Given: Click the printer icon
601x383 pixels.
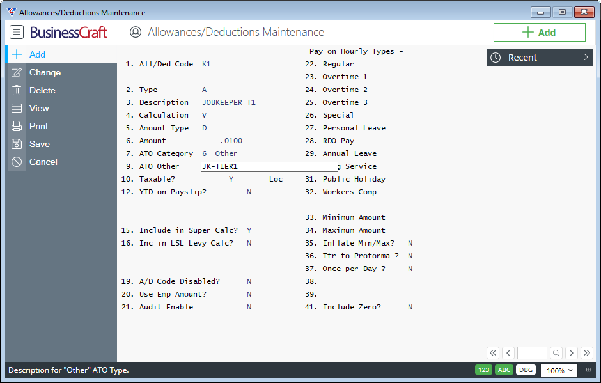Looking at the screenshot, I should [x=17, y=126].
